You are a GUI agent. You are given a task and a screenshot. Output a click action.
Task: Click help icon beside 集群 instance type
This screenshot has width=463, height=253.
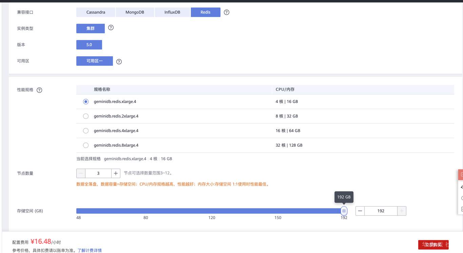111,28
